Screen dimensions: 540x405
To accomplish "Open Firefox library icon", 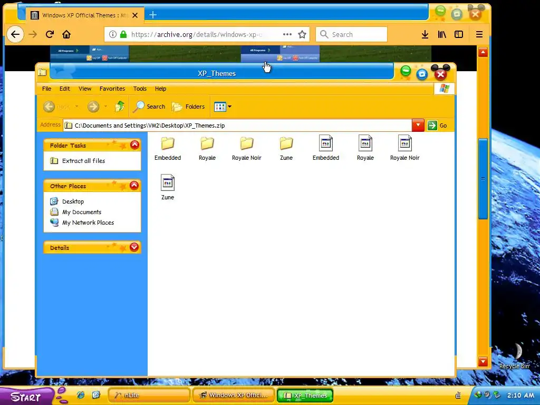I will tap(442, 34).
